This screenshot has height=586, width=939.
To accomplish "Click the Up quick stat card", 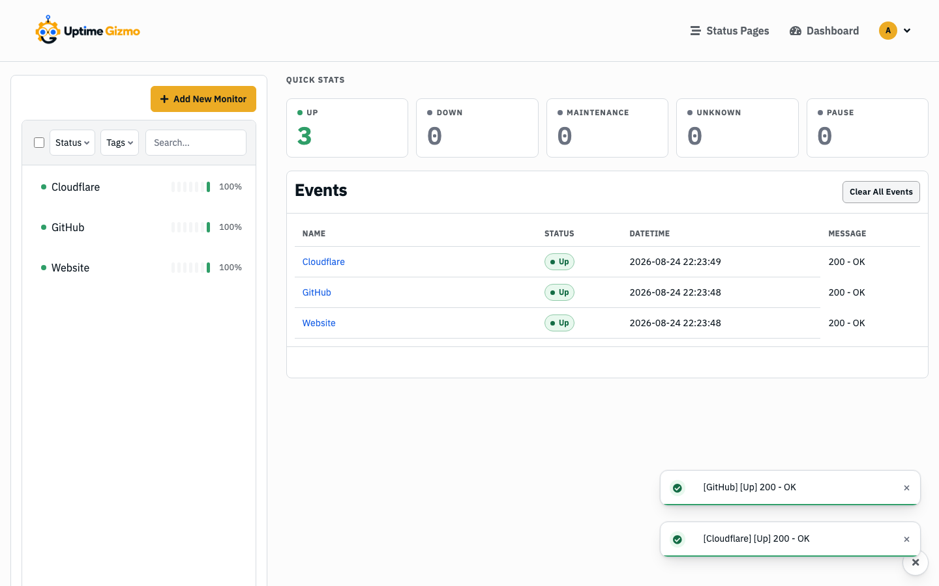I will pyautogui.click(x=347, y=128).
